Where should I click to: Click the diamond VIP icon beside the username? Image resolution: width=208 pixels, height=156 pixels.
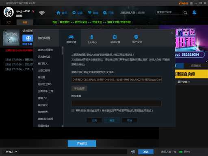point(42,13)
